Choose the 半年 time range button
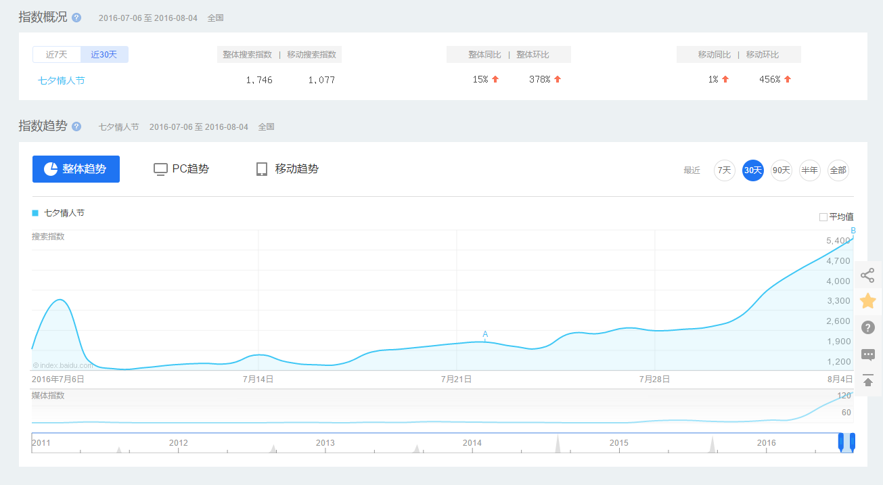 point(809,170)
